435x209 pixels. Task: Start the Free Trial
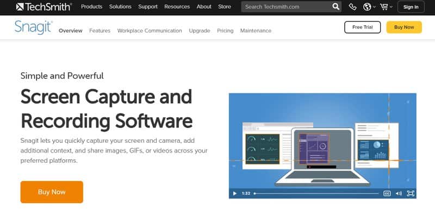pyautogui.click(x=363, y=27)
